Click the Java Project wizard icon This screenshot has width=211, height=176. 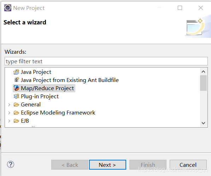tap(16, 72)
